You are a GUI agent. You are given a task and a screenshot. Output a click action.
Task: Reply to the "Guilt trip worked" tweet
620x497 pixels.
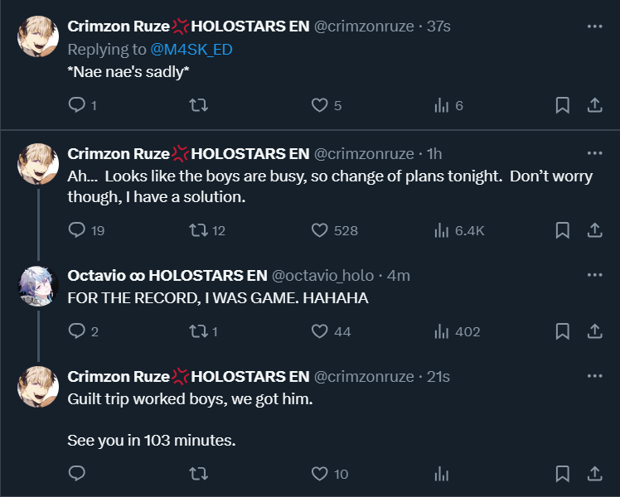pyautogui.click(x=77, y=474)
